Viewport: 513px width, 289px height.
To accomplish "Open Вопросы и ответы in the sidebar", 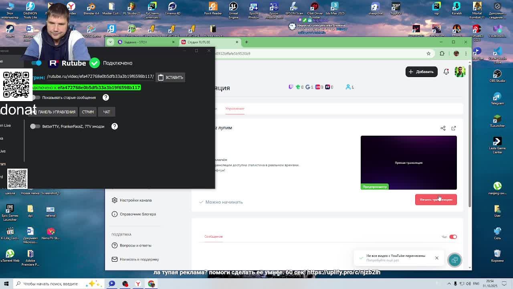I will tap(131, 246).
